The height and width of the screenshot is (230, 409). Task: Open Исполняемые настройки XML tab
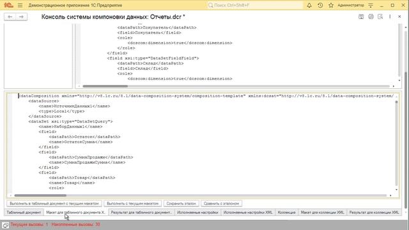(248, 213)
